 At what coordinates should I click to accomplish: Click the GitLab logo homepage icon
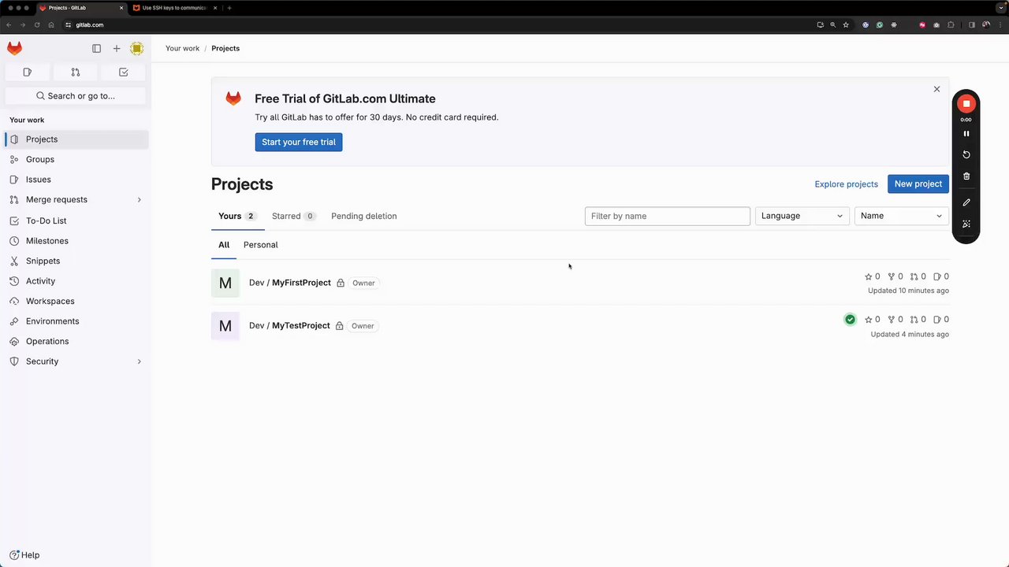[x=15, y=49]
